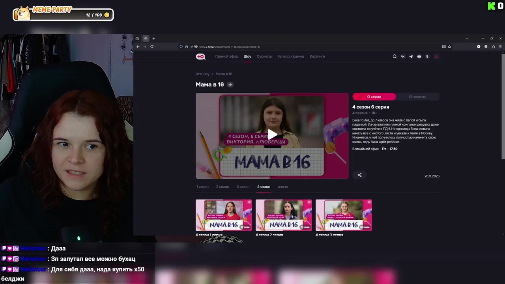This screenshot has width=505, height=284.
Task: Click the address bar URL field
Action: [x=316, y=47]
